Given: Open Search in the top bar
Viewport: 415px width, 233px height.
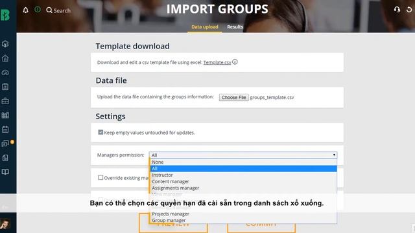Looking at the screenshot, I should [x=58, y=10].
